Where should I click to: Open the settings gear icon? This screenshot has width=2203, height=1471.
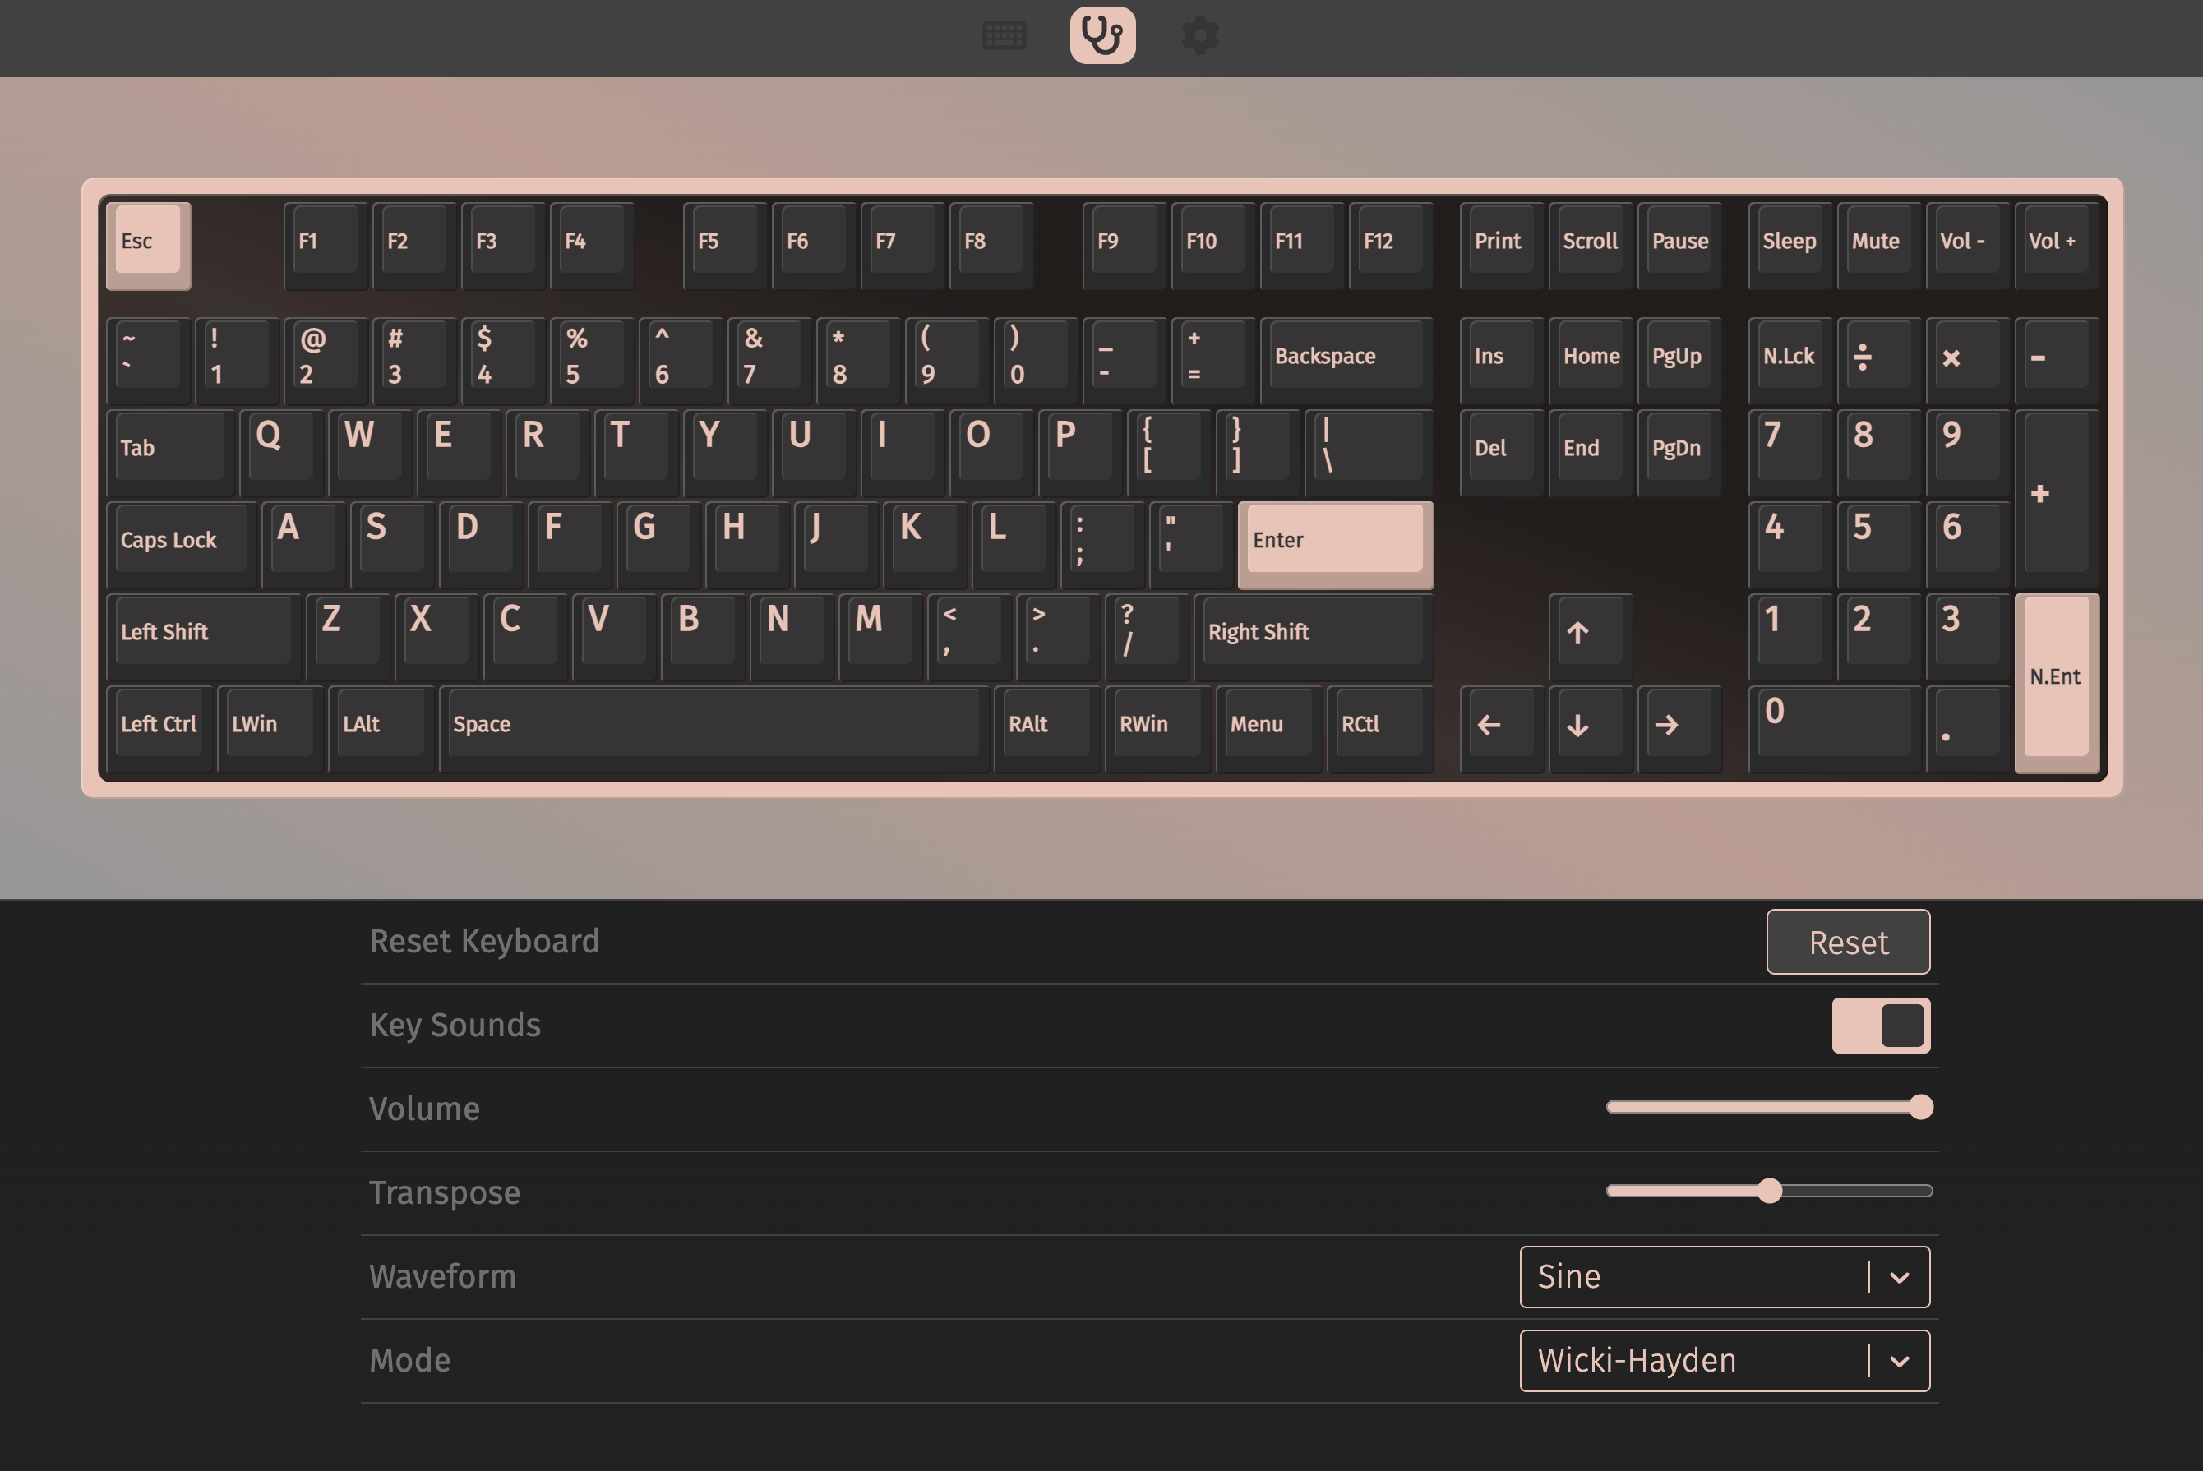click(x=1200, y=35)
